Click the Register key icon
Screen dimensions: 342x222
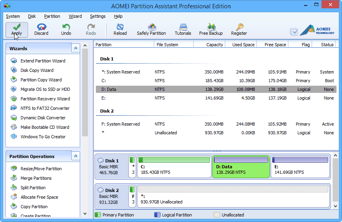[239, 28]
